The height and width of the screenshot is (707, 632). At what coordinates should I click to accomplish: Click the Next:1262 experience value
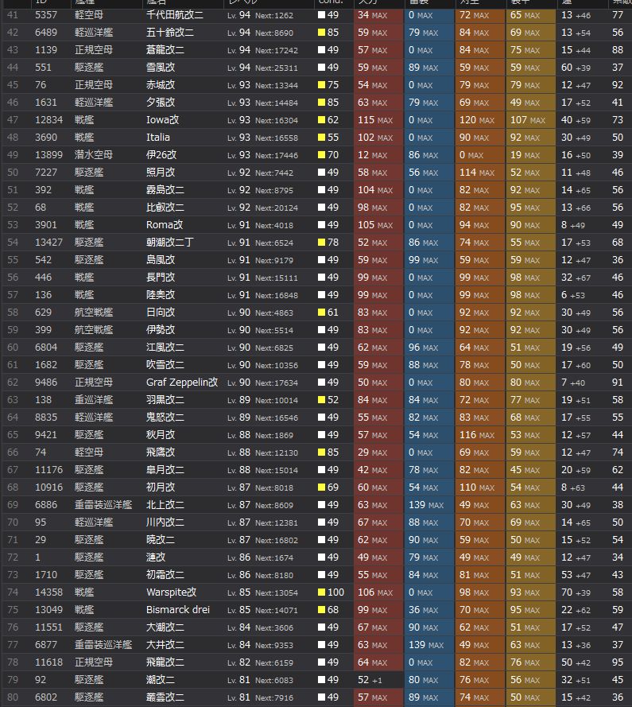(274, 15)
